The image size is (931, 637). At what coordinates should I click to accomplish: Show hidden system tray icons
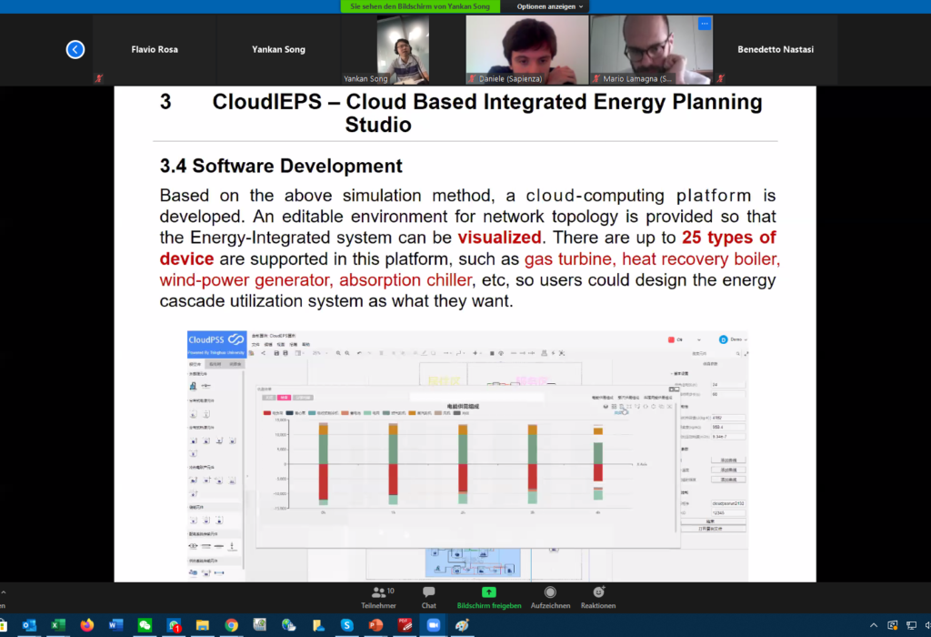coord(874,625)
